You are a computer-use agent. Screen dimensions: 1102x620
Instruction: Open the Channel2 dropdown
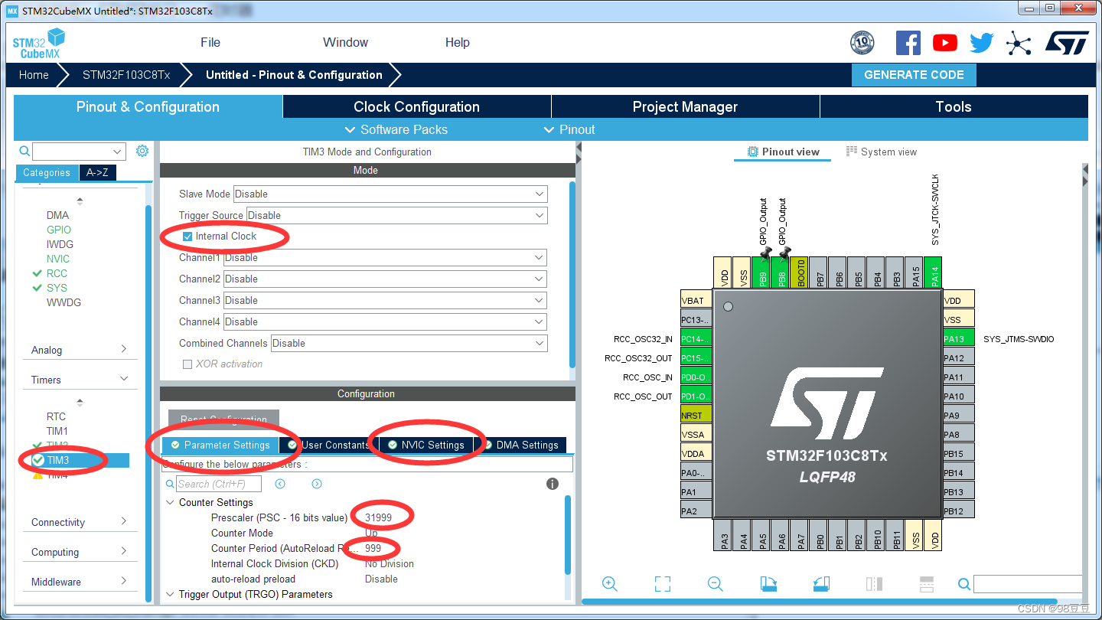384,279
